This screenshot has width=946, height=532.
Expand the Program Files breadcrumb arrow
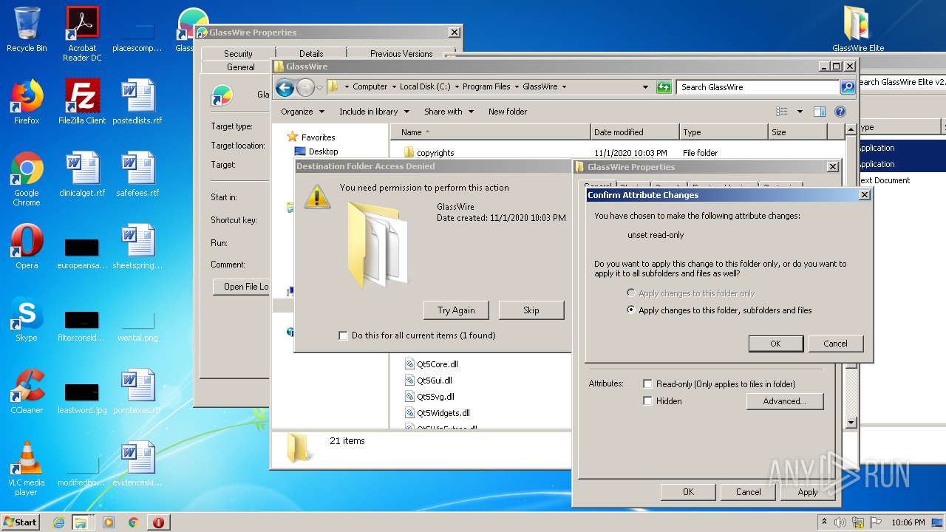tap(517, 87)
